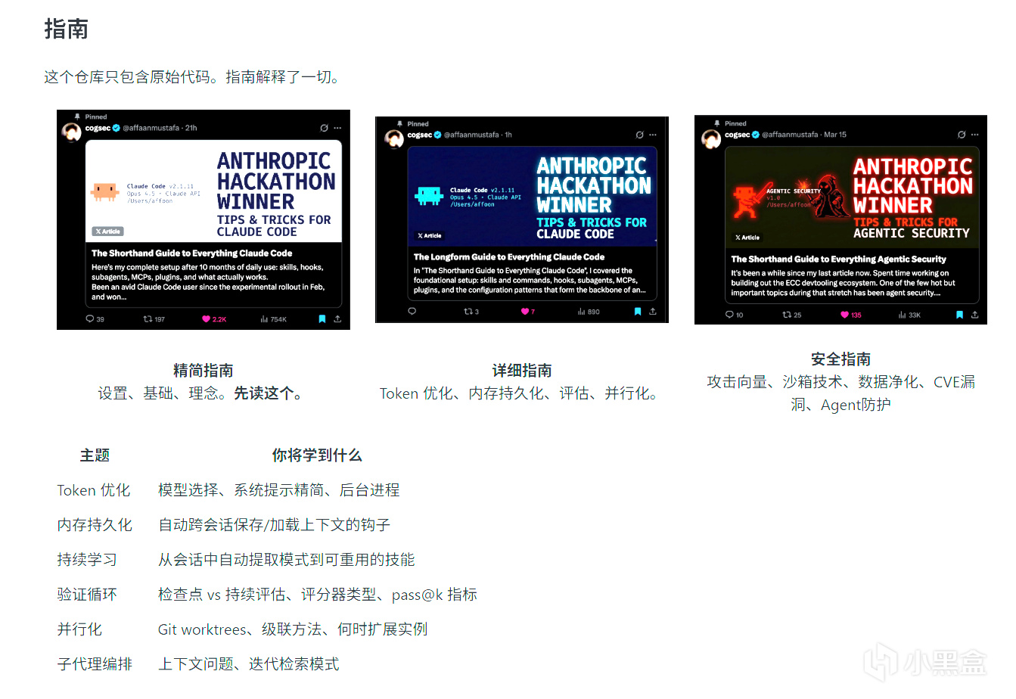
Task: Like the tweet with 135 likes
Action: click(x=845, y=315)
